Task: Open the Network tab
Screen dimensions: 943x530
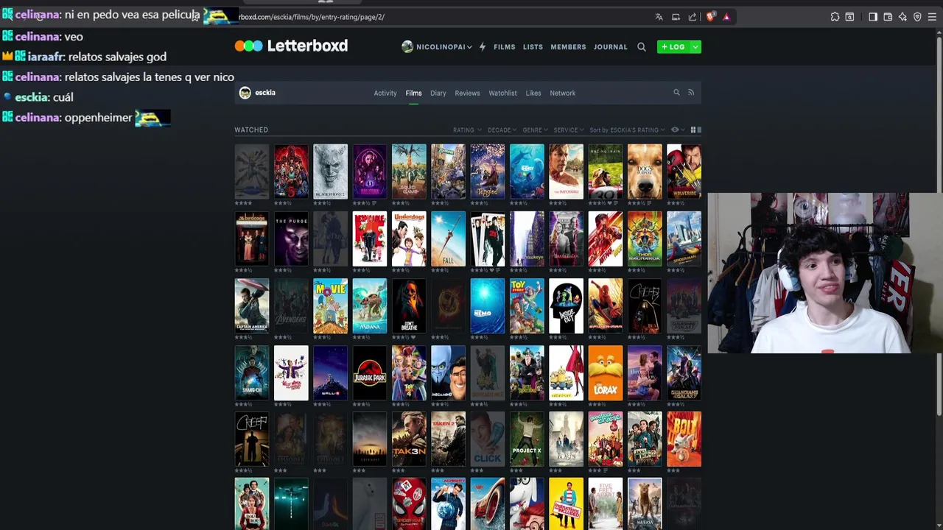Action: coord(563,93)
